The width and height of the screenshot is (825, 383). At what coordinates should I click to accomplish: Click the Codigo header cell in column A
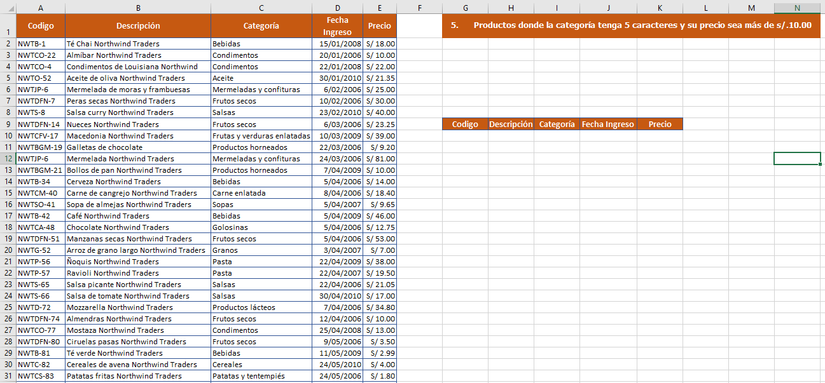pyautogui.click(x=41, y=26)
